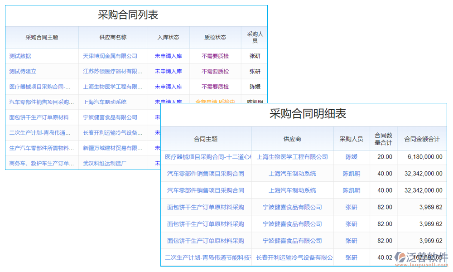Click the 合同金额合计 column header
This screenshot has height=272, width=453.
point(422,139)
